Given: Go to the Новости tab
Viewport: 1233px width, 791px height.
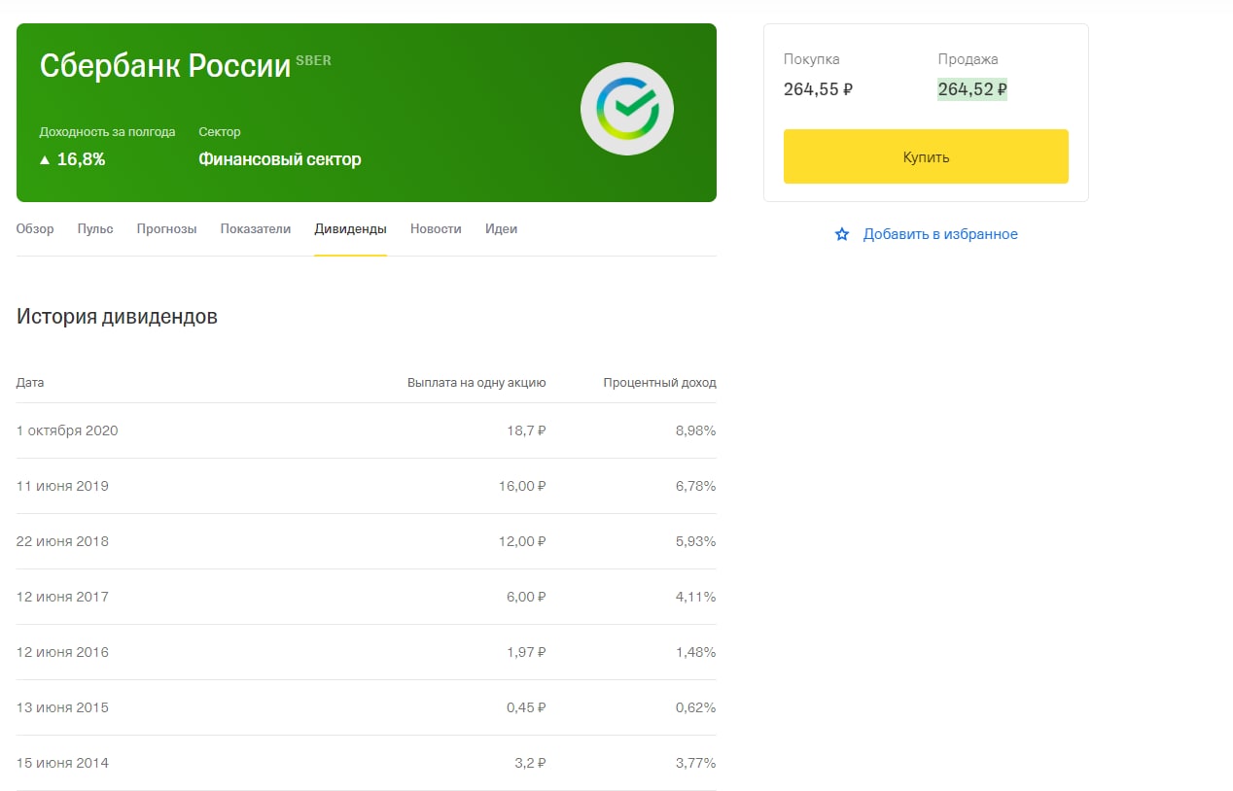Looking at the screenshot, I should click(x=436, y=229).
